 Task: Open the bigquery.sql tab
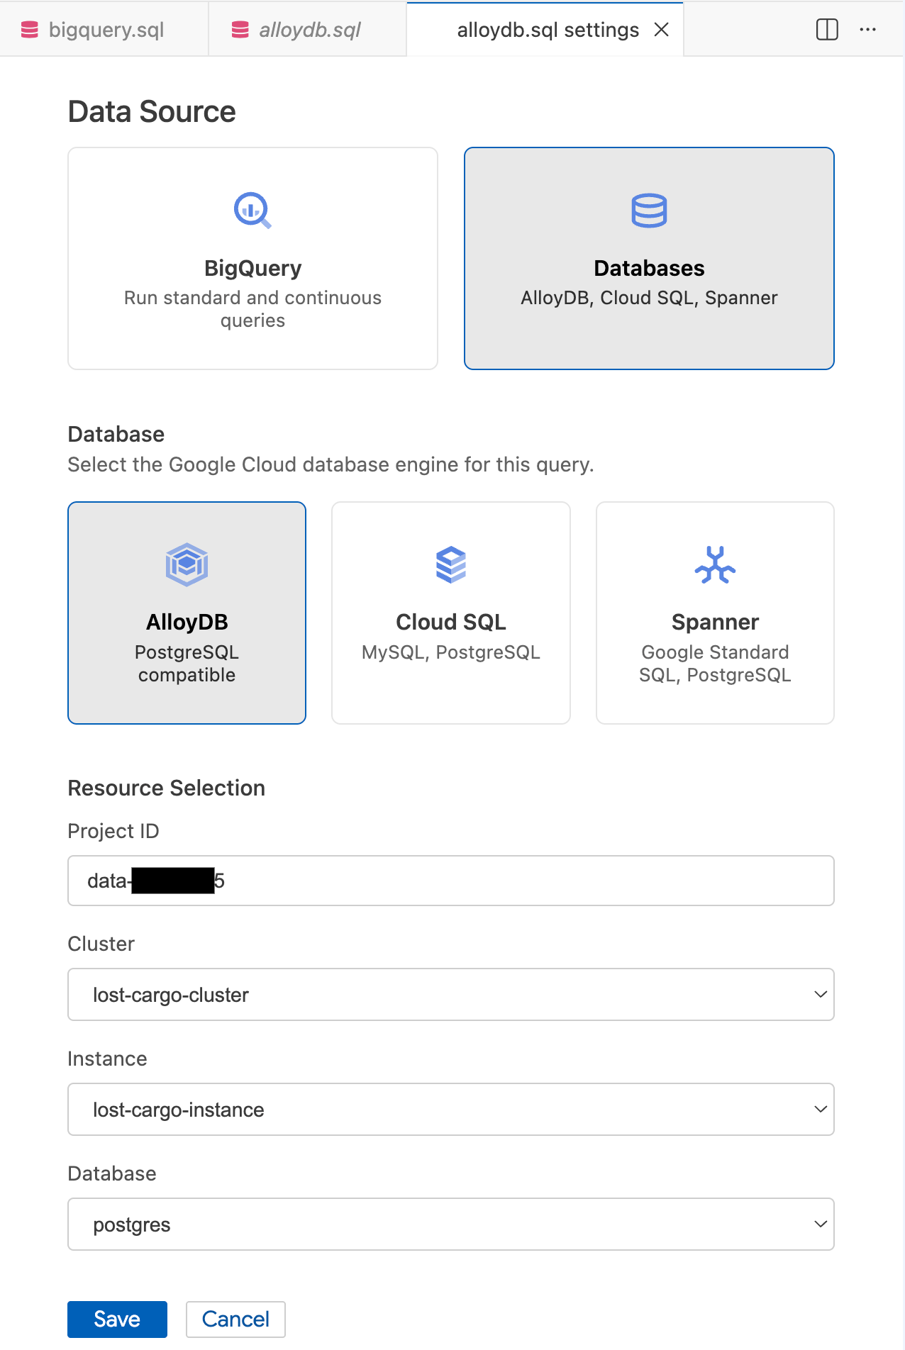[104, 30]
